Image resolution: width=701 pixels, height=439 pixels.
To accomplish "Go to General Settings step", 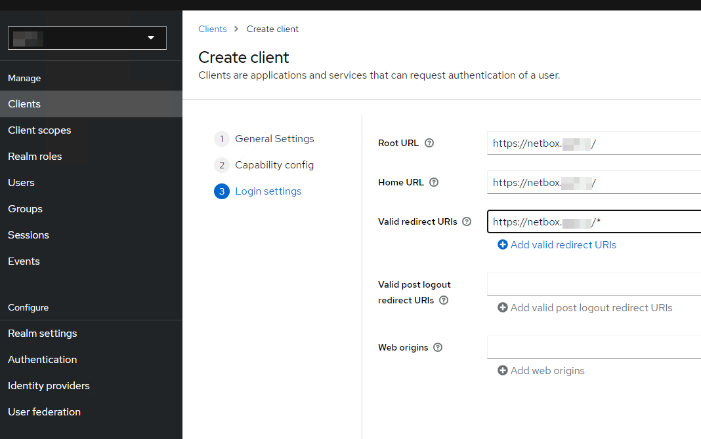I will tap(274, 139).
